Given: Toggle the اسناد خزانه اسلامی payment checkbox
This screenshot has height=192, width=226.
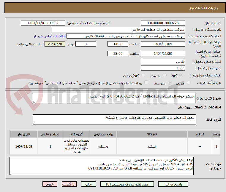Looking at the screenshot, I should point(146,82).
